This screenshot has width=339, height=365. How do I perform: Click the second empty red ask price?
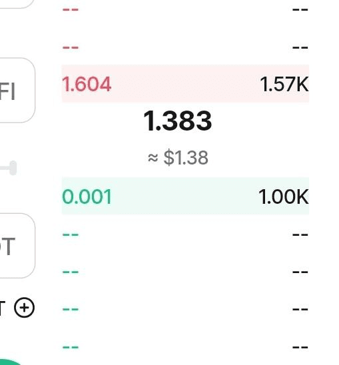click(x=71, y=47)
